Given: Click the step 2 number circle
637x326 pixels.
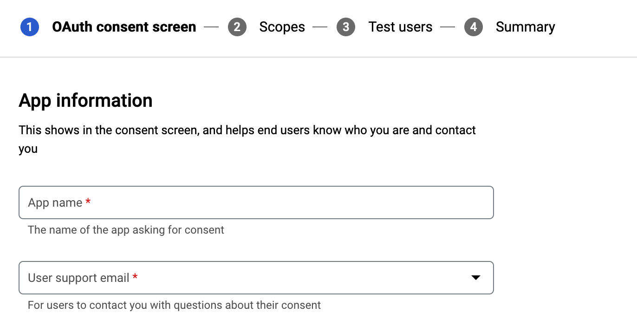Looking at the screenshot, I should tap(237, 27).
